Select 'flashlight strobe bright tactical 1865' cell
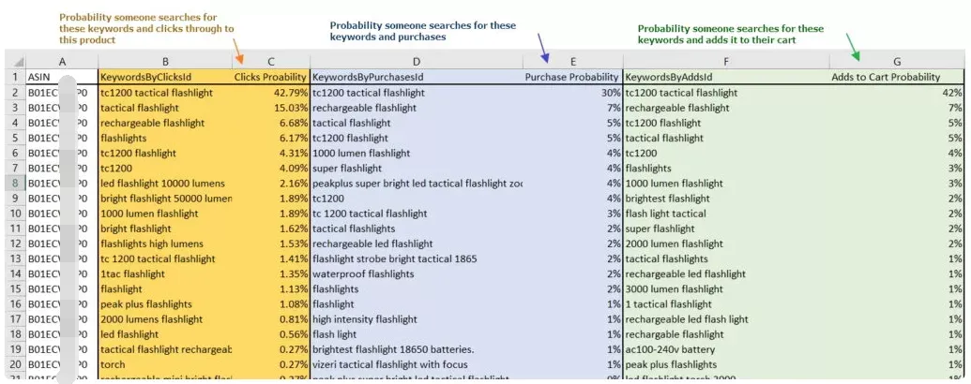 (417, 258)
